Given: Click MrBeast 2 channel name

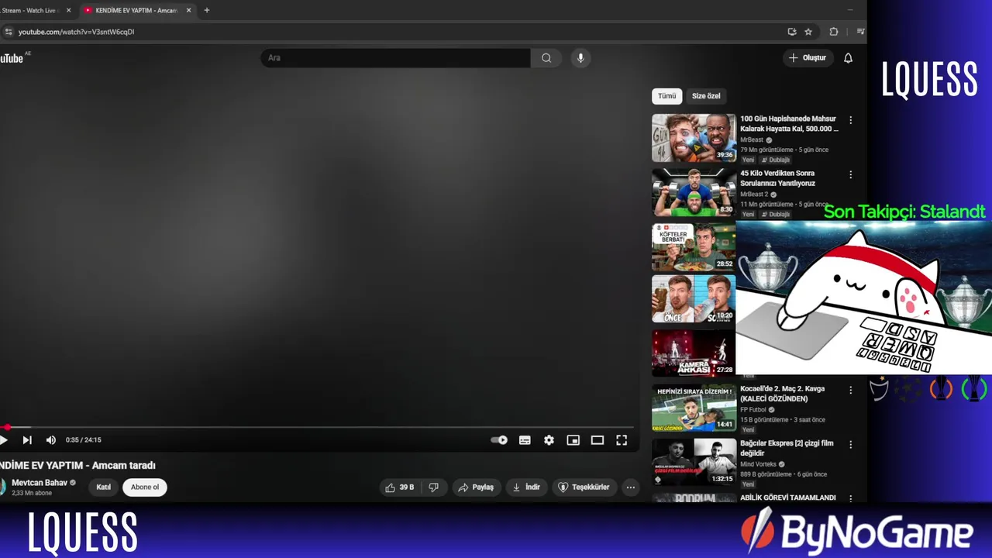Looking at the screenshot, I should [x=754, y=195].
